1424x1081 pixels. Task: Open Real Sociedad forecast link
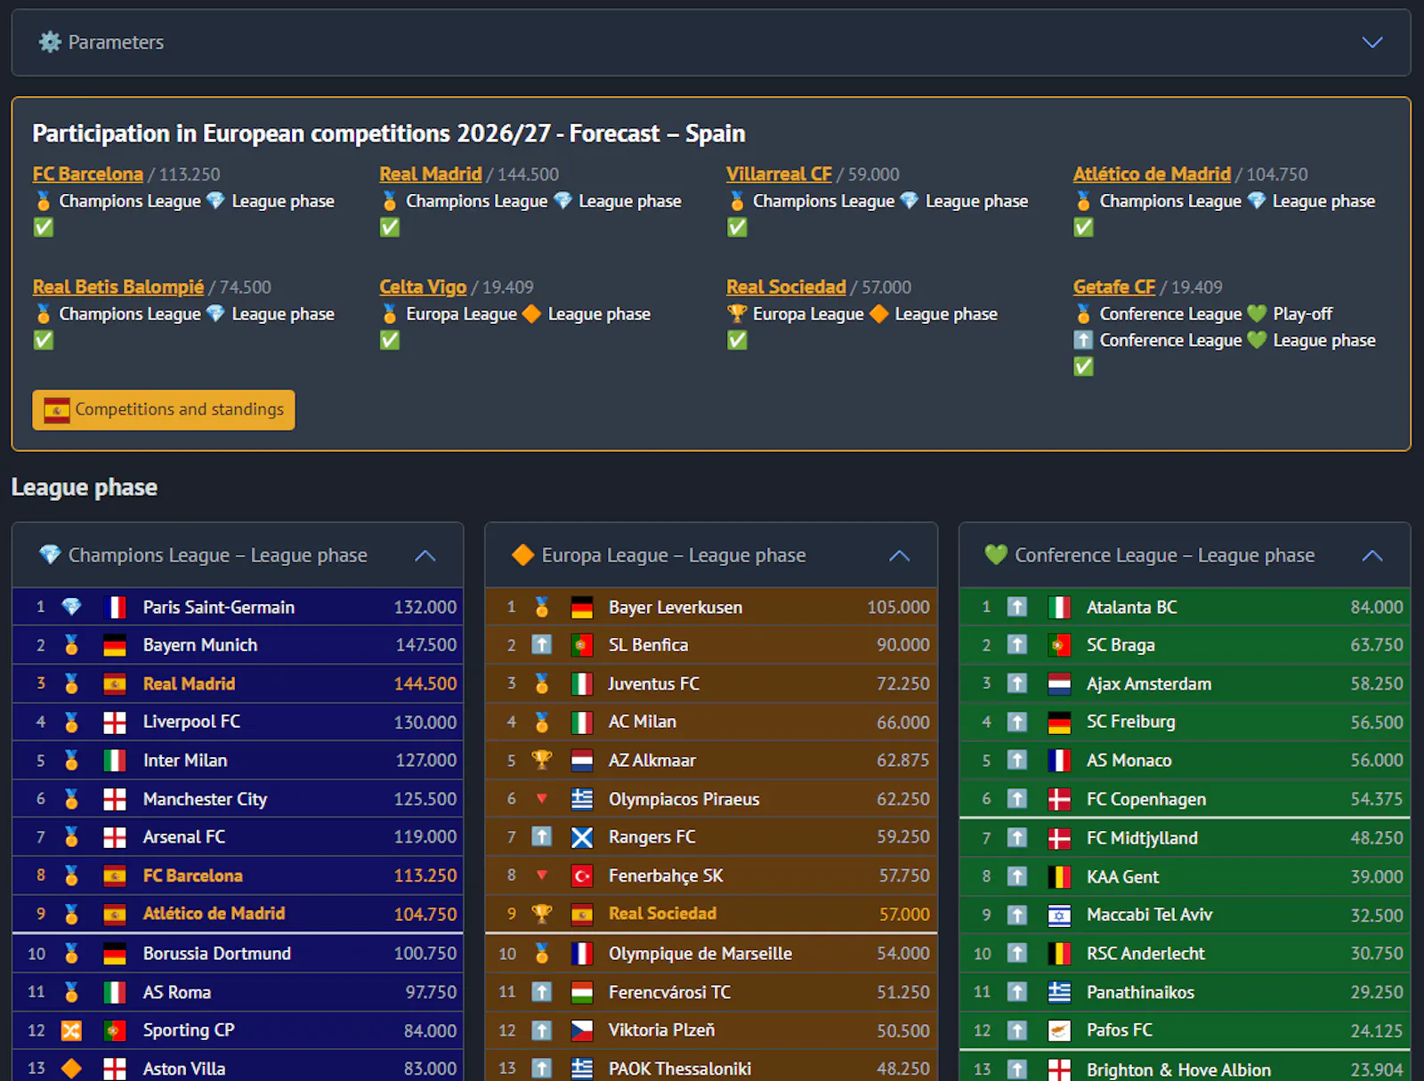click(786, 287)
